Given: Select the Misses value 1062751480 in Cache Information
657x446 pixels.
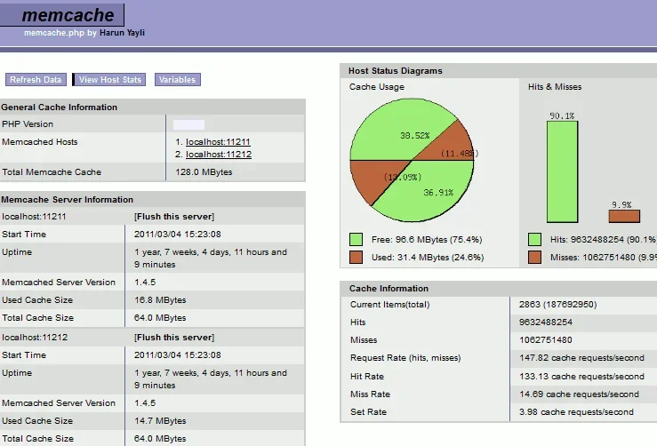Looking at the screenshot, I should (546, 340).
